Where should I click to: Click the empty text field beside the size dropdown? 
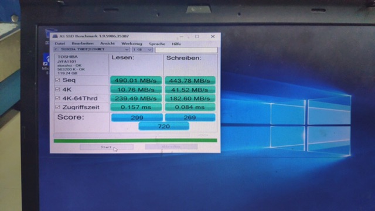click(x=186, y=50)
